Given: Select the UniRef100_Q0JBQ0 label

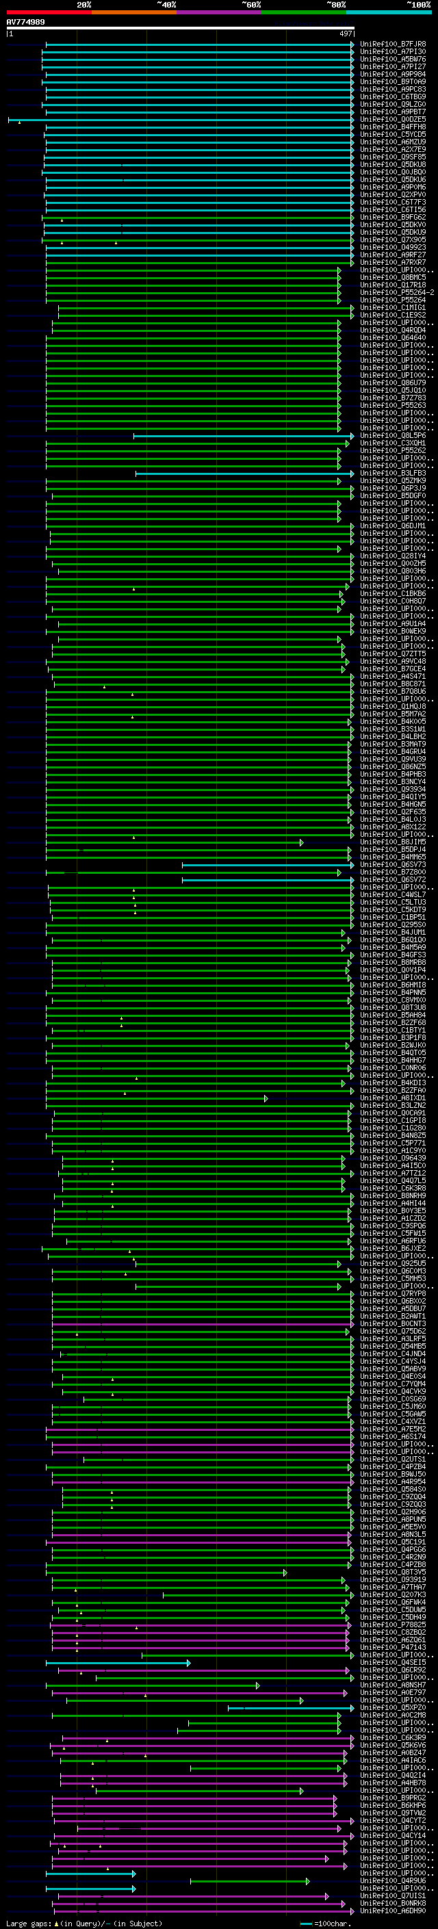Looking at the screenshot, I should pyautogui.click(x=392, y=172).
